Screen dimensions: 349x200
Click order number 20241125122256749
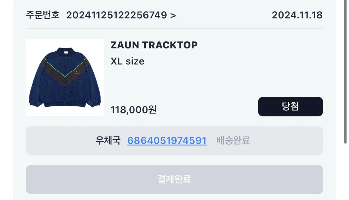(117, 15)
